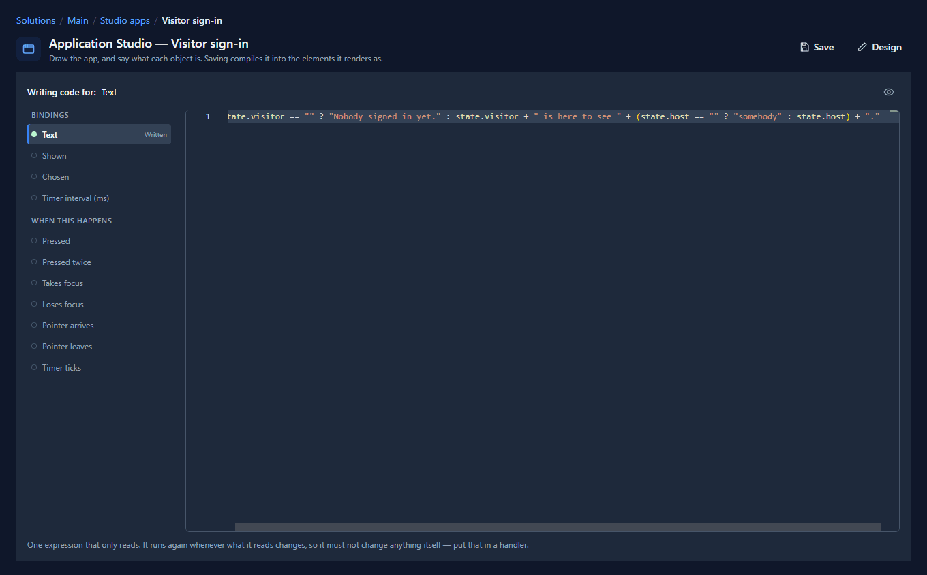Click the "Writing code for:" label
927x575 pixels.
[x=61, y=92]
